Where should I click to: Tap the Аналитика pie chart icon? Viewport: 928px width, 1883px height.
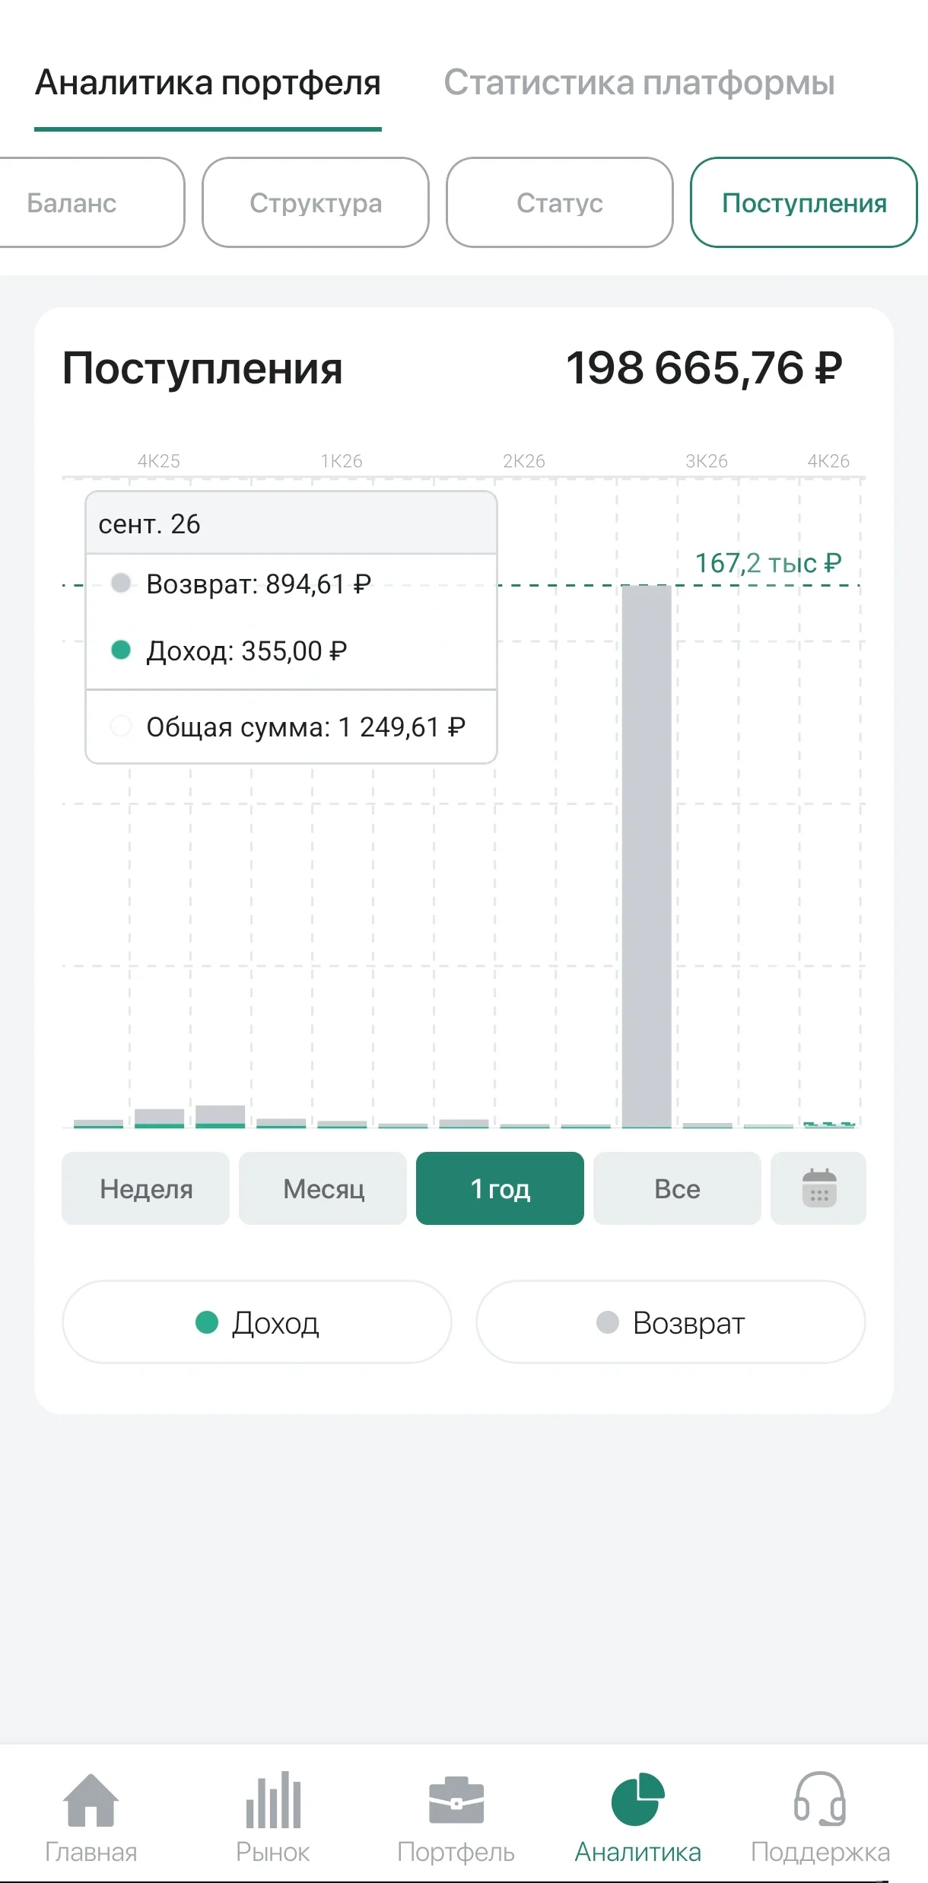[x=638, y=1799]
